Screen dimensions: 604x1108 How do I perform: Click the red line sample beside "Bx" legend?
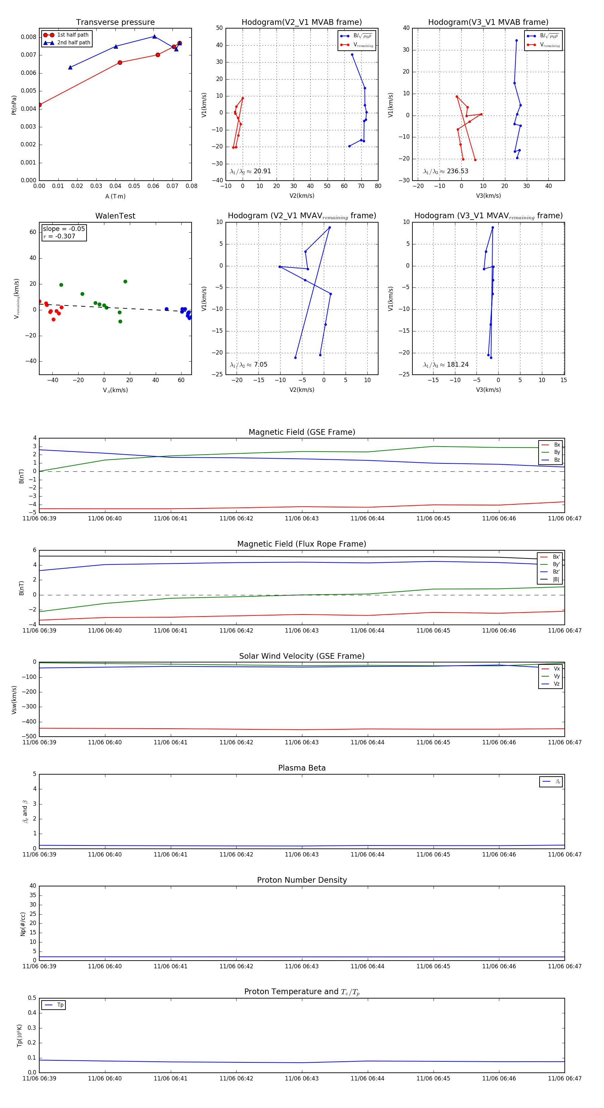coord(545,445)
